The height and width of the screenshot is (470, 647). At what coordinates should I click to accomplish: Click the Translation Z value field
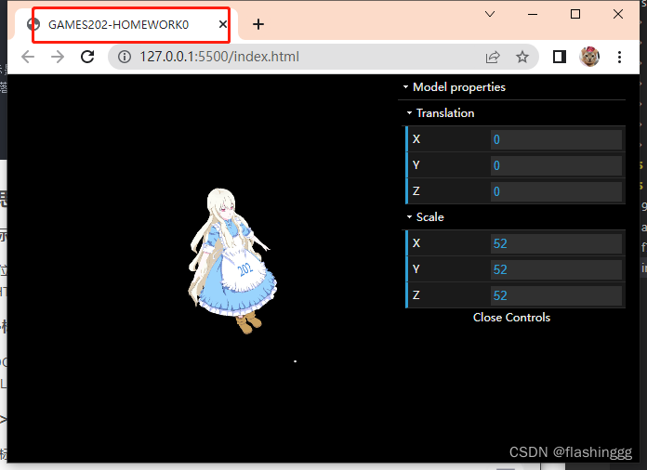tap(556, 191)
